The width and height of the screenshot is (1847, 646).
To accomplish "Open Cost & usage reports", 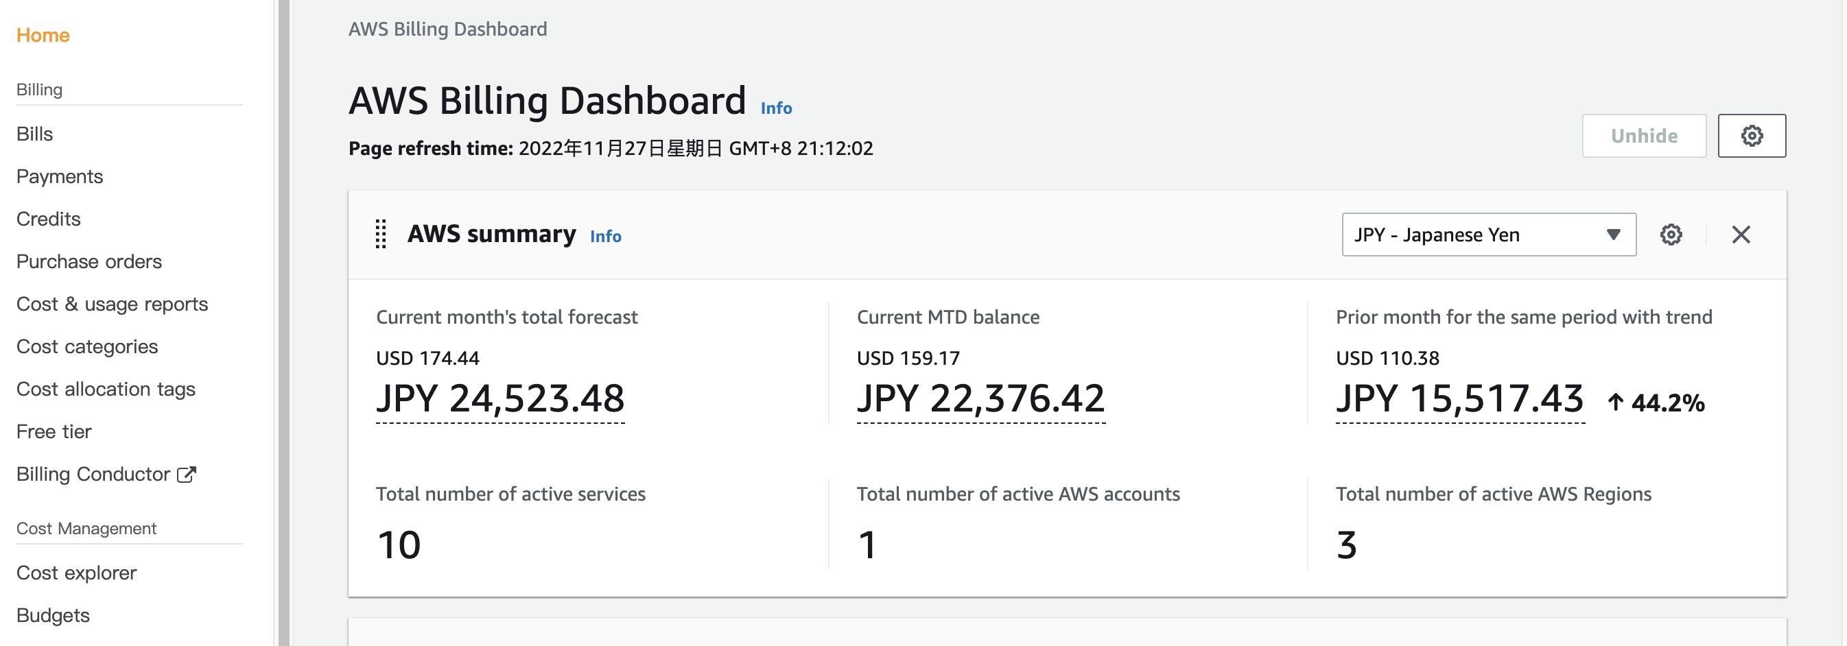I will (x=112, y=304).
